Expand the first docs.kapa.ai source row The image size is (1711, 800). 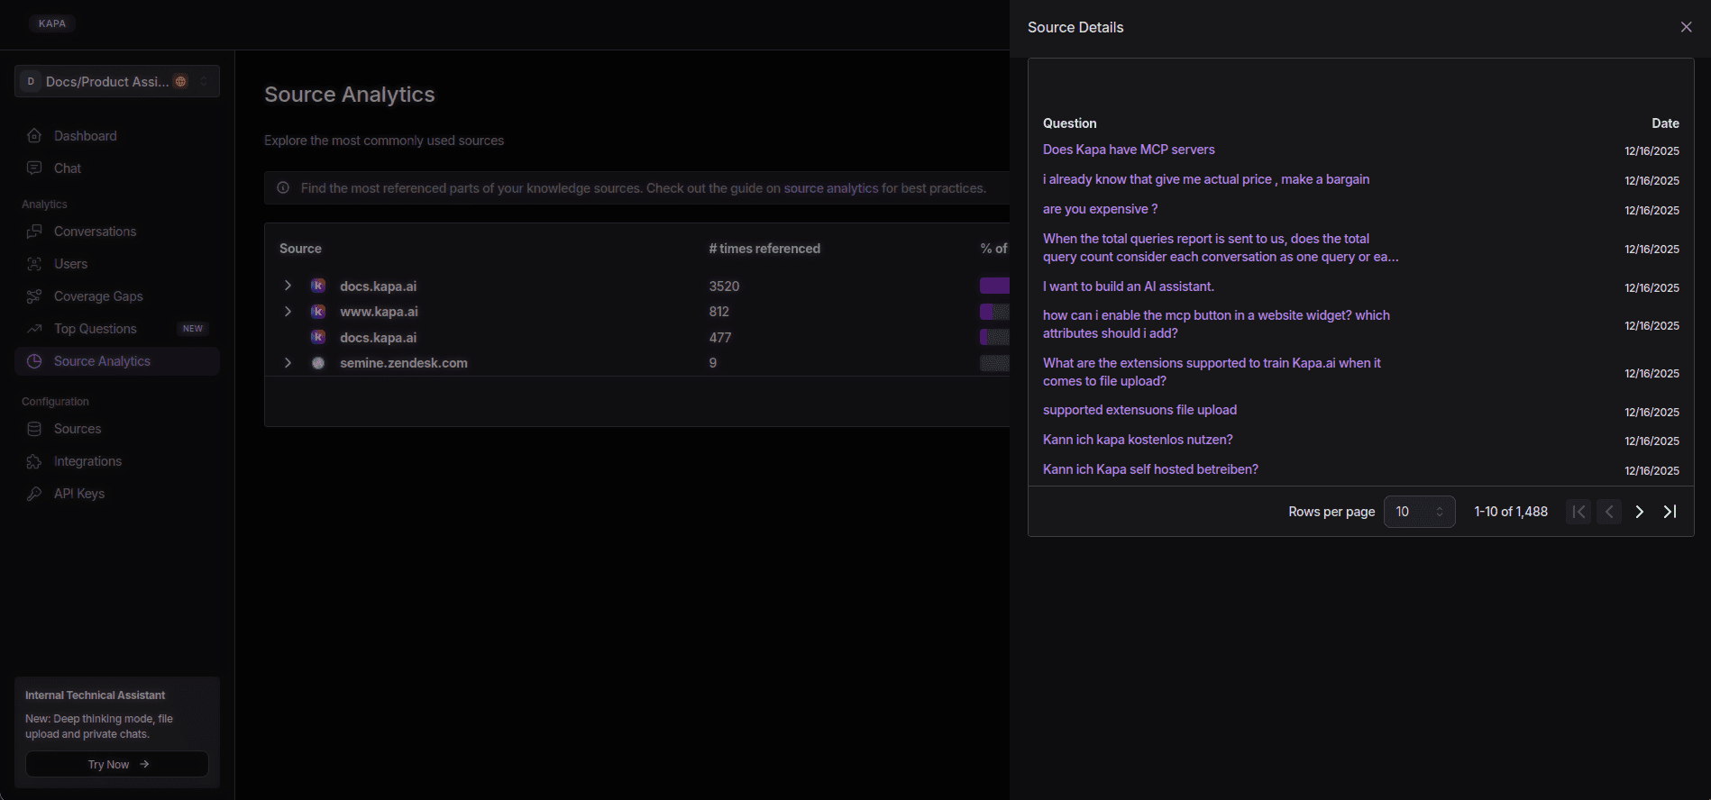288,286
